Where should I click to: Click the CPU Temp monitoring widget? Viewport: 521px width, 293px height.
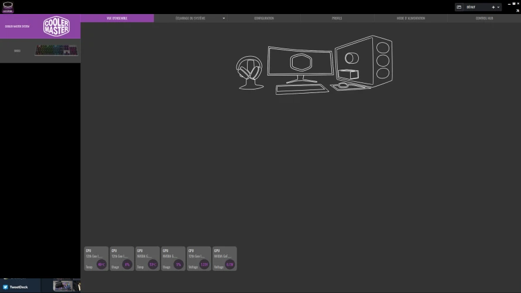pyautogui.click(x=96, y=258)
